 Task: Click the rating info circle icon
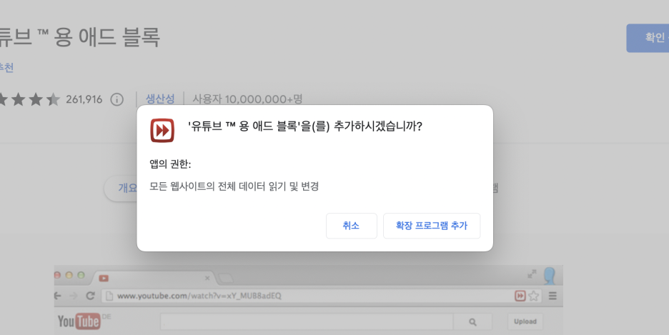click(117, 99)
